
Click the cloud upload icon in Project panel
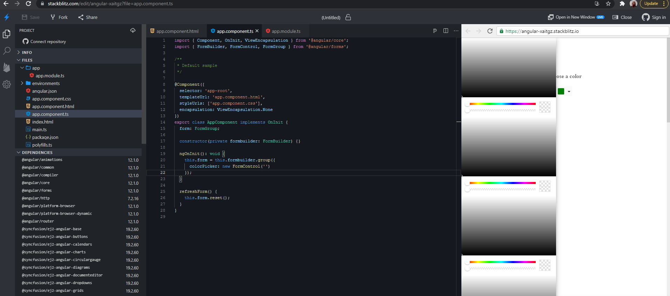pos(133,30)
